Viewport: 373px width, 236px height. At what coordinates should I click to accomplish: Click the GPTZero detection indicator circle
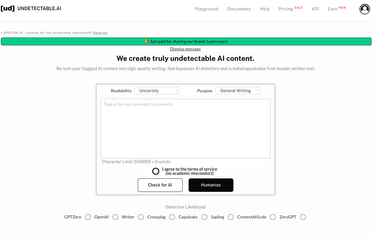[88, 217]
